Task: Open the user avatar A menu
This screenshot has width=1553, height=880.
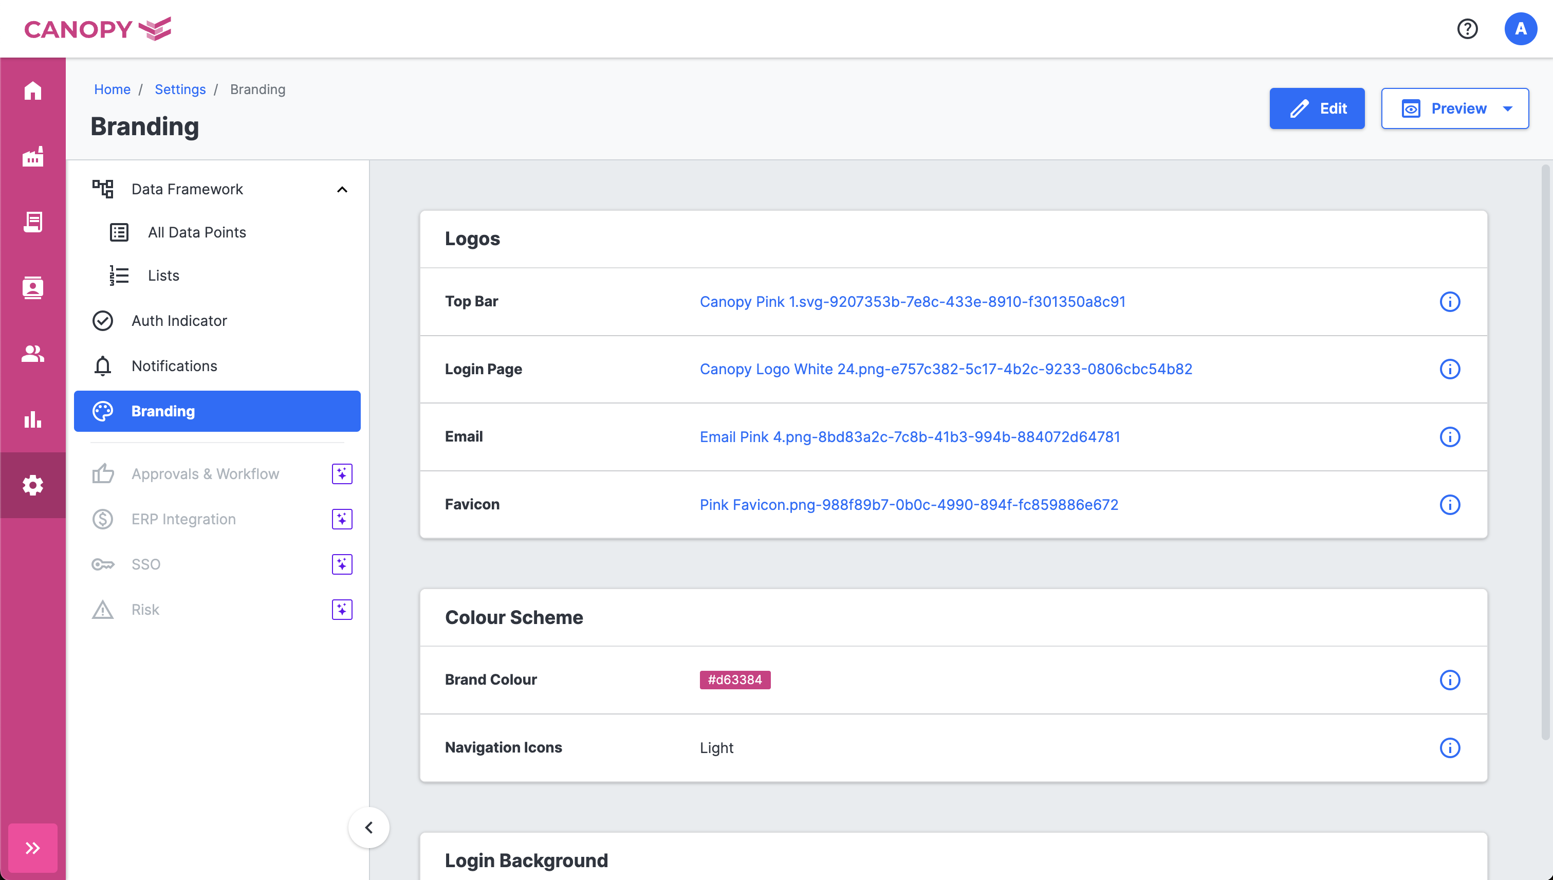Action: tap(1520, 28)
